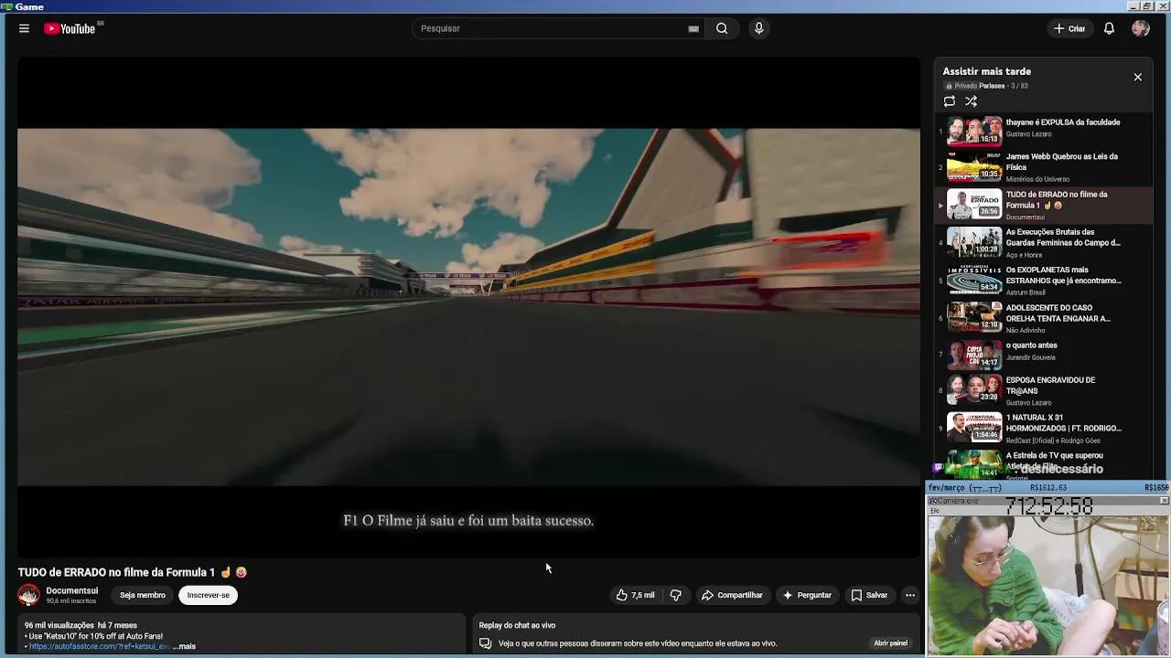Close the Assistir mais tarde playlist panel
Image resolution: width=1171 pixels, height=658 pixels.
[1138, 77]
